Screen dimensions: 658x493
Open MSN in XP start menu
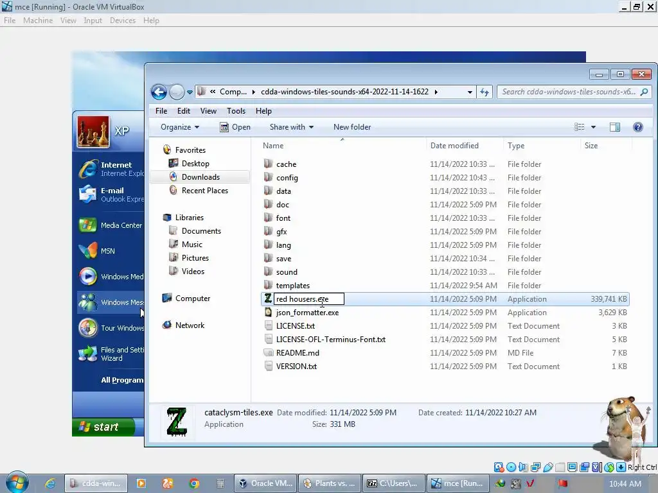(98, 251)
